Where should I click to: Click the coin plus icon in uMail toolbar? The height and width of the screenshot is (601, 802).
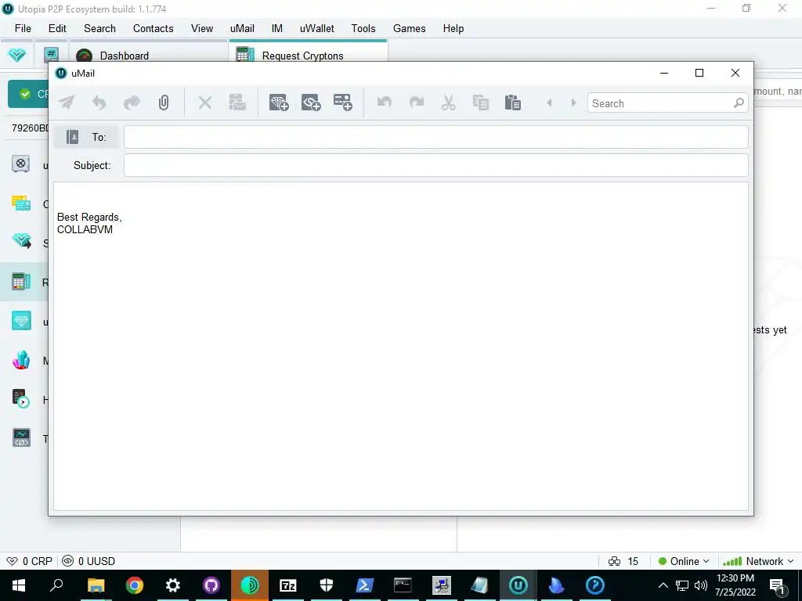point(311,103)
